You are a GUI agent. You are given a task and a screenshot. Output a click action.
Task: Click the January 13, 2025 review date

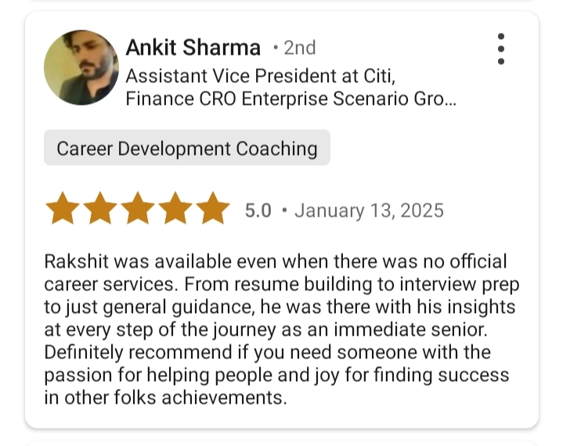[x=369, y=210]
